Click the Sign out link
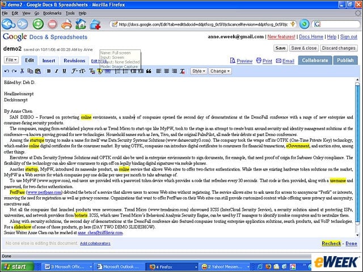363x272 pixels. pyautogui.click(x=349, y=37)
